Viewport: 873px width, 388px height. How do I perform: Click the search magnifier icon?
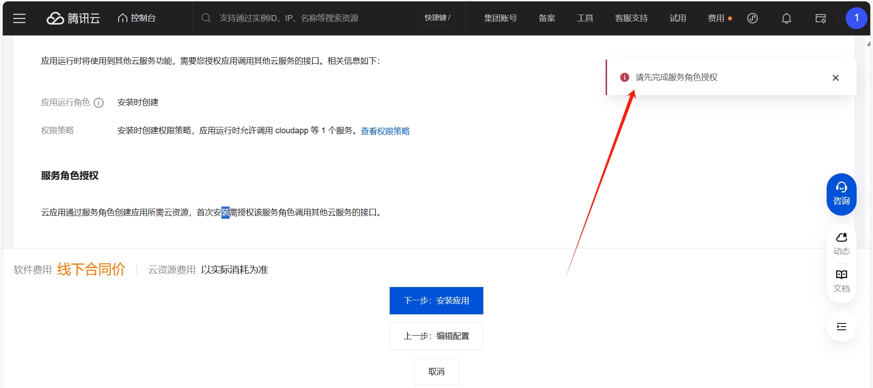pyautogui.click(x=206, y=18)
